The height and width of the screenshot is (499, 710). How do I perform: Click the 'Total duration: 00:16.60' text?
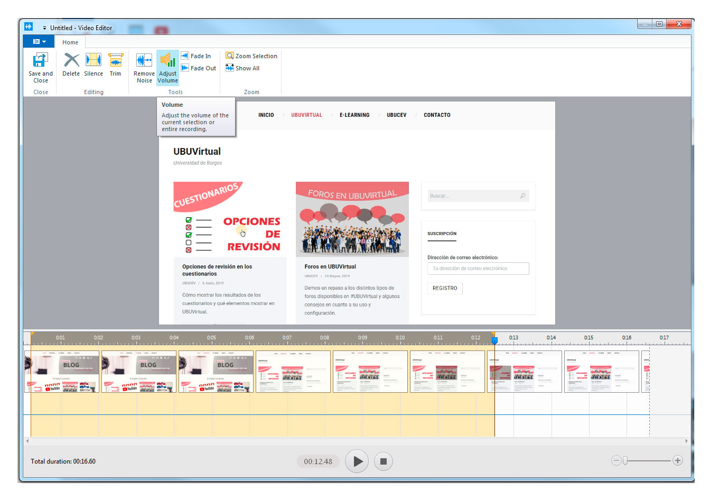pos(63,461)
